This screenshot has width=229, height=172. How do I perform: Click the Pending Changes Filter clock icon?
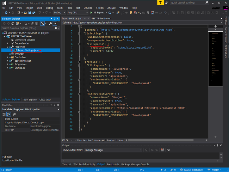(x=26, y=23)
